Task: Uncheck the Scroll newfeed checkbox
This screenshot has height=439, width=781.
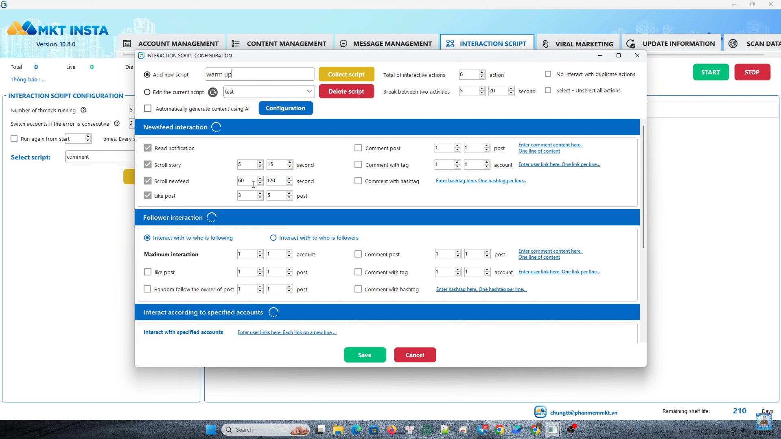Action: [x=148, y=181]
